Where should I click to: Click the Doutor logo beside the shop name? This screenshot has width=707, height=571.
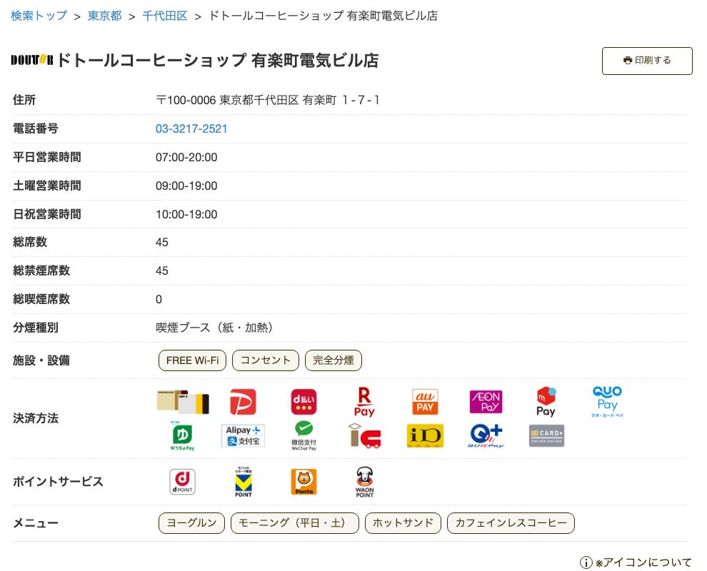coord(32,60)
